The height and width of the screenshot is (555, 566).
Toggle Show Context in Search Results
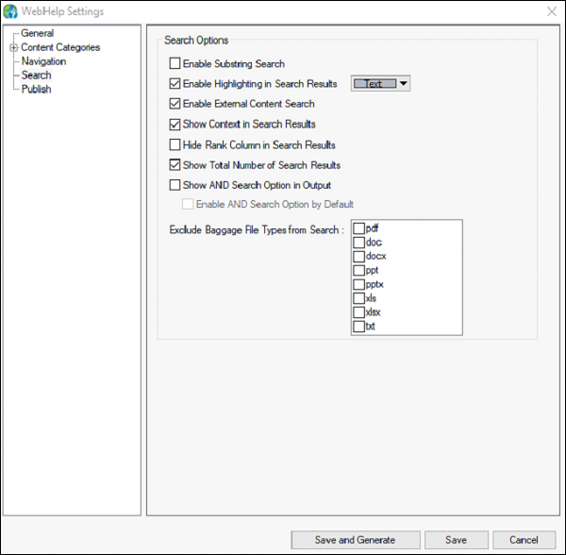point(175,125)
